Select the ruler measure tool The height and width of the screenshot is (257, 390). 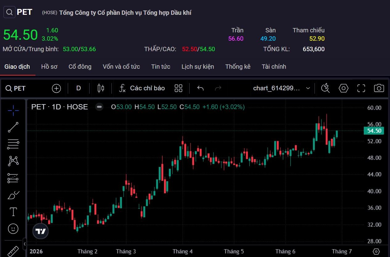coord(13,251)
